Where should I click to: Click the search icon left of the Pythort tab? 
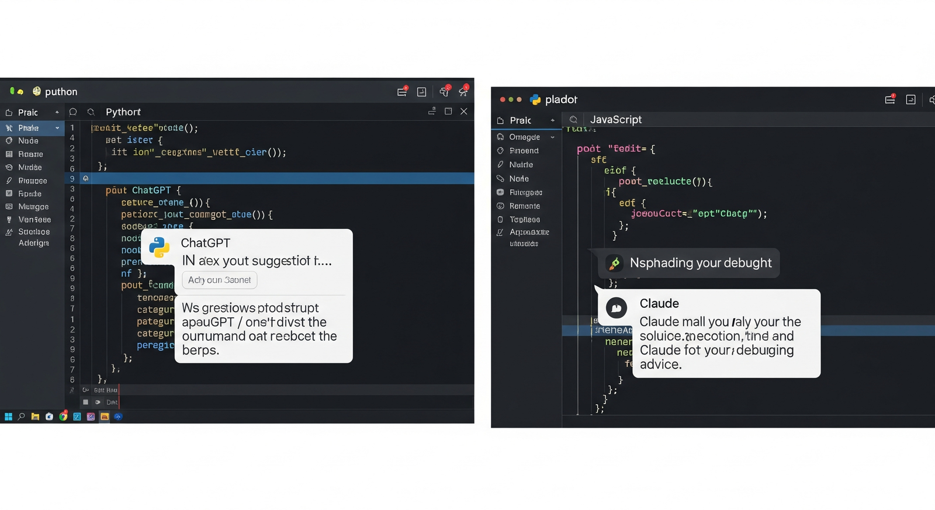[91, 112]
